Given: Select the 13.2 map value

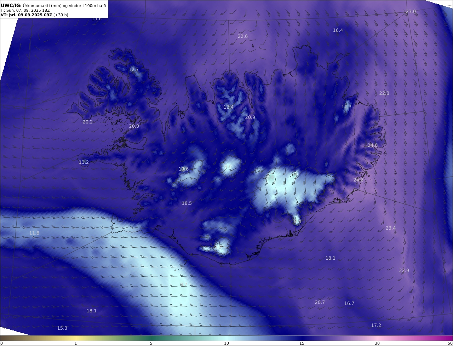Looking at the screenshot, I should click(x=84, y=162).
